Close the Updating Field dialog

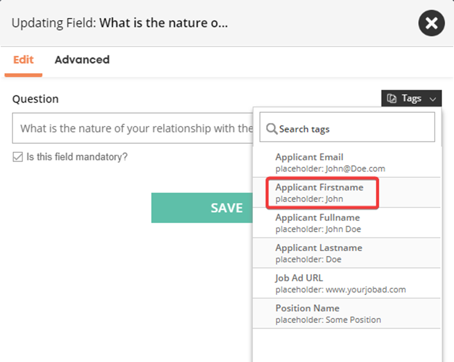tap(431, 23)
